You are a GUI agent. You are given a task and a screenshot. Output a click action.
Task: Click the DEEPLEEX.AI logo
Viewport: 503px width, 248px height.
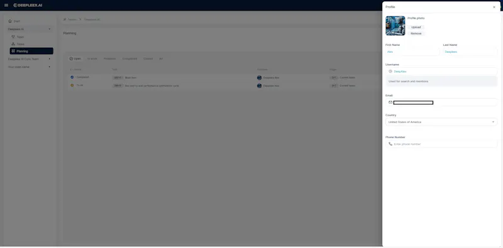28,5
